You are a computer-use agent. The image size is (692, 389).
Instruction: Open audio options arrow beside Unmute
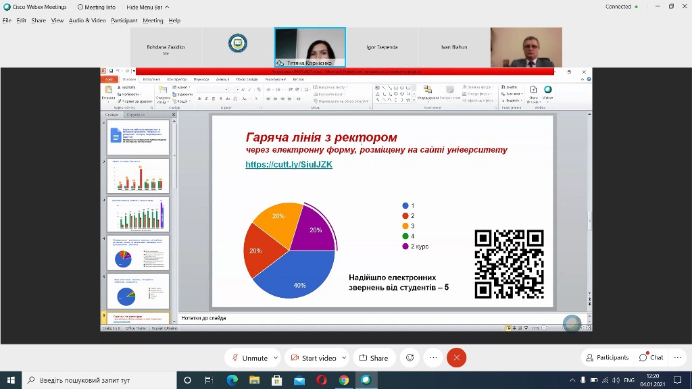click(x=275, y=358)
